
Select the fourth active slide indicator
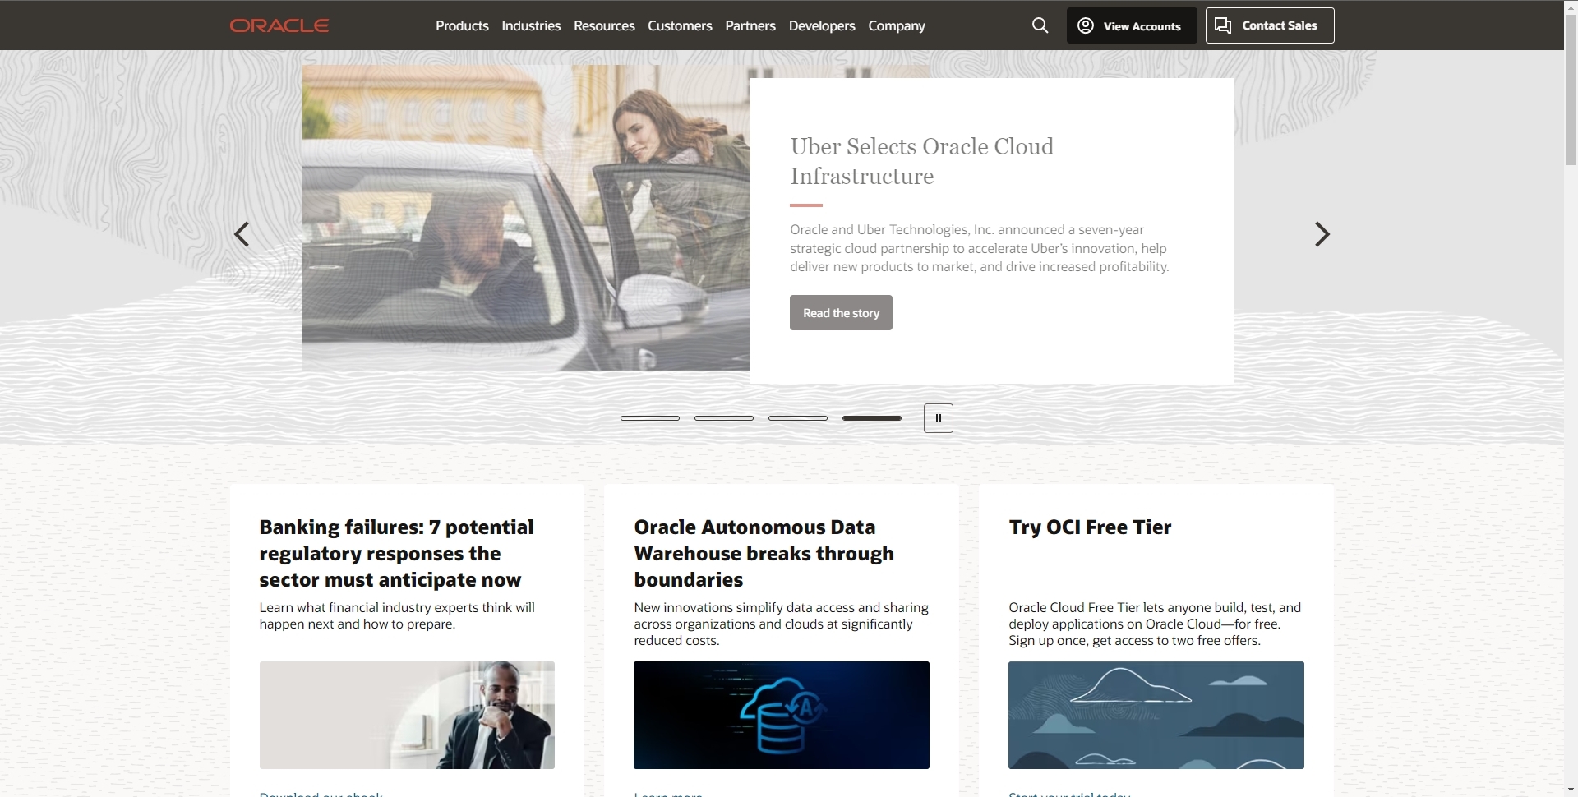pyautogui.click(x=872, y=418)
